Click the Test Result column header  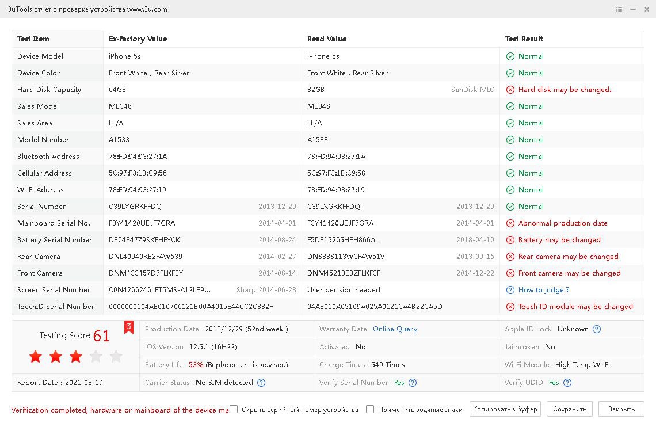pos(524,39)
